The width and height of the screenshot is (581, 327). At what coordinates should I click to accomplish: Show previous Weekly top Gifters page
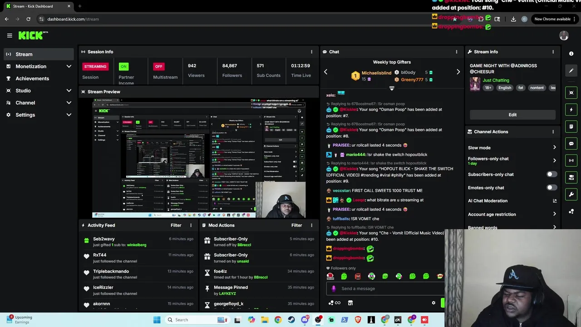325,72
